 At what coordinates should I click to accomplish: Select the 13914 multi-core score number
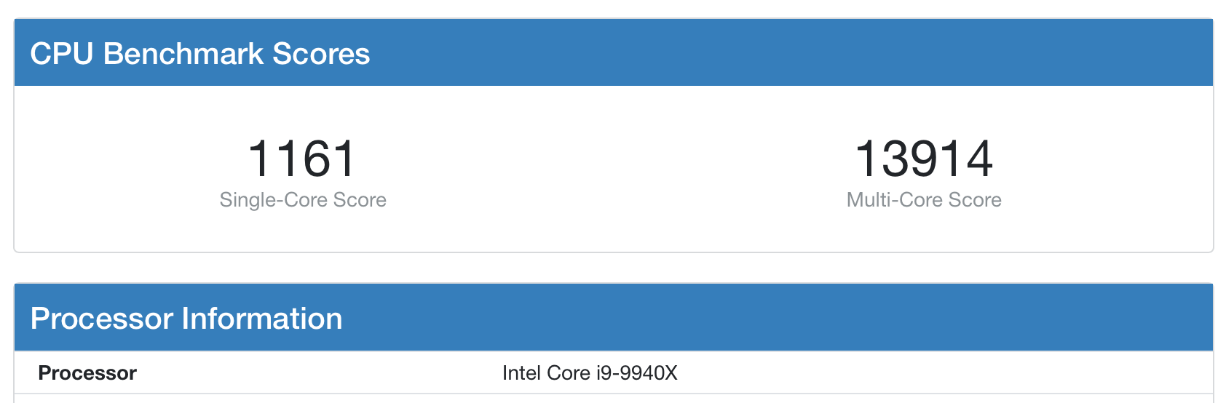pos(924,159)
